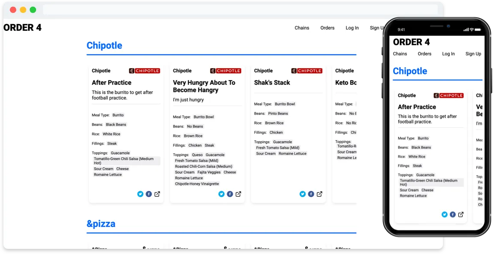Click Facebook icon on Shak's Stack card
This screenshot has width=497, height=254.
click(x=311, y=194)
